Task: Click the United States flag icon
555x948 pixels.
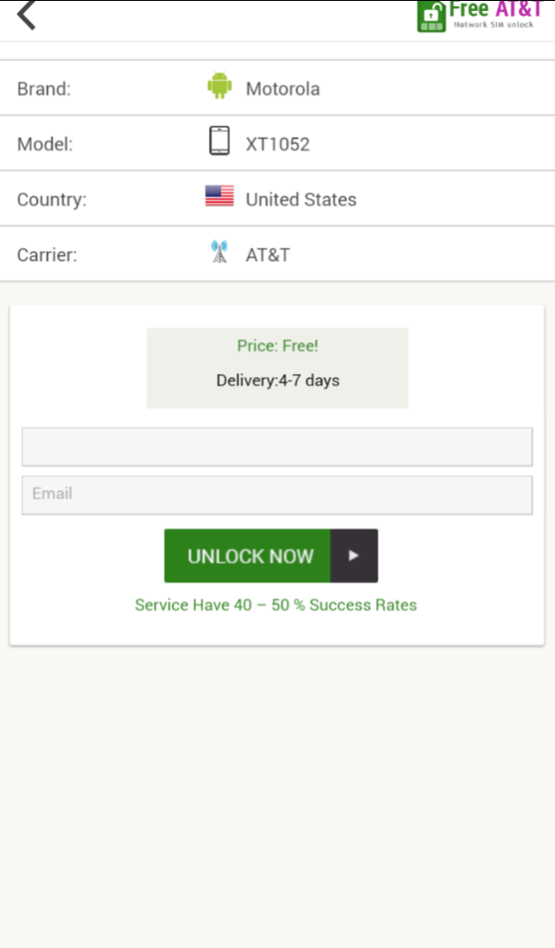Action: click(220, 196)
